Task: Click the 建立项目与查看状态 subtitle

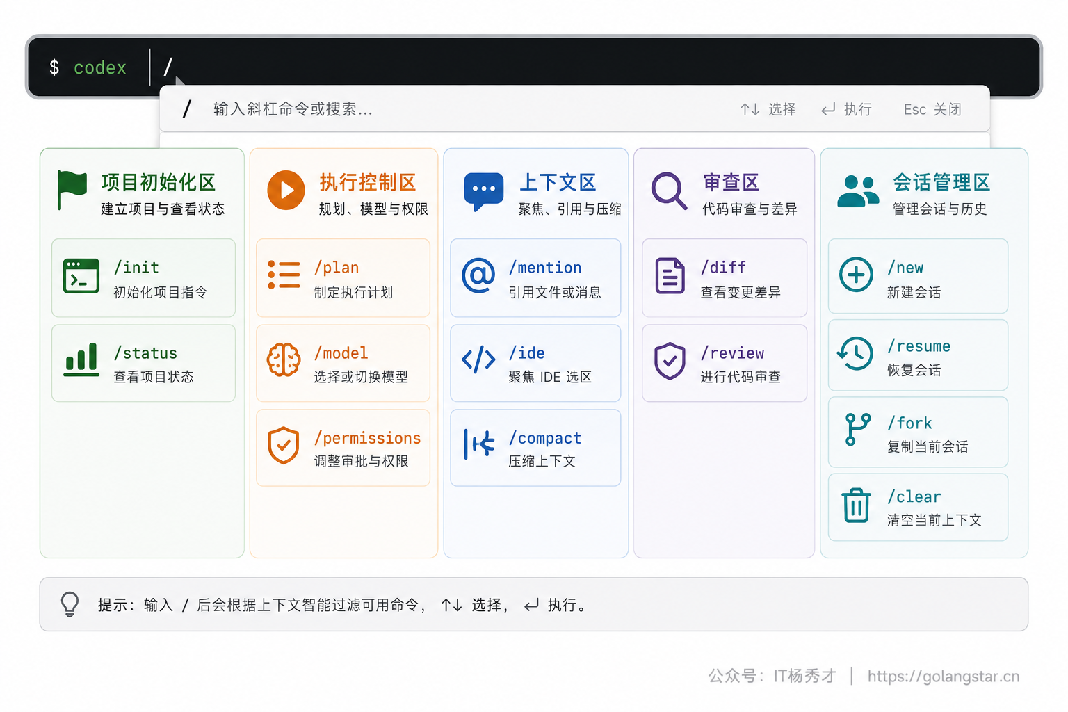Action: 163,209
